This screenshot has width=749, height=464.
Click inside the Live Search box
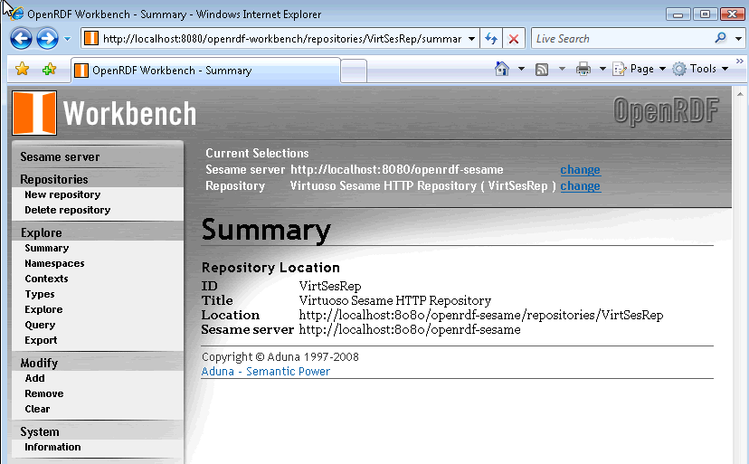[x=620, y=39]
